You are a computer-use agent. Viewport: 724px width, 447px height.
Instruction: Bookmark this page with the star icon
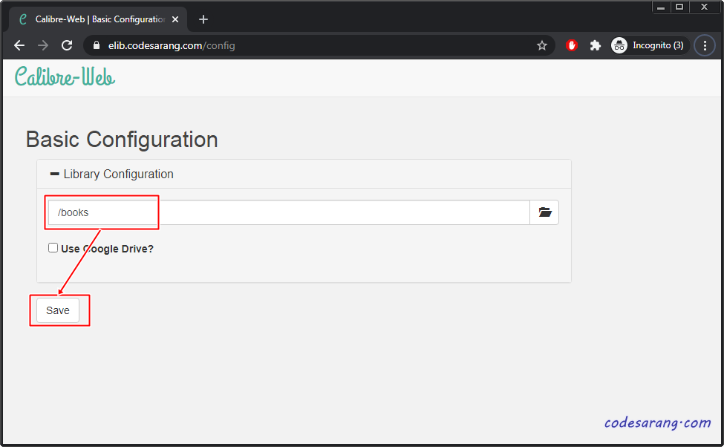(541, 45)
